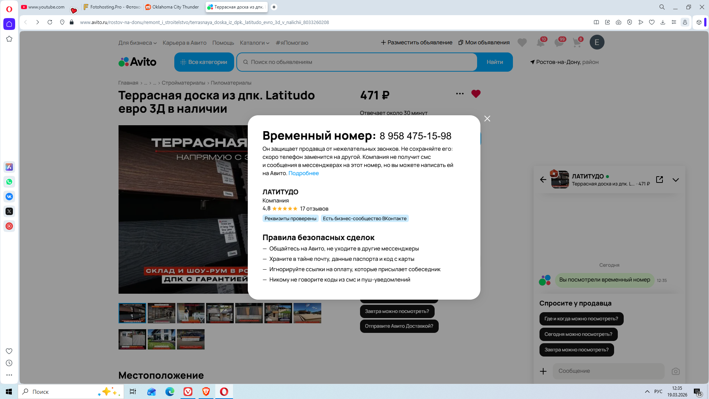Click the Avito notifications bell icon
This screenshot has height=399, width=709.
click(x=541, y=42)
